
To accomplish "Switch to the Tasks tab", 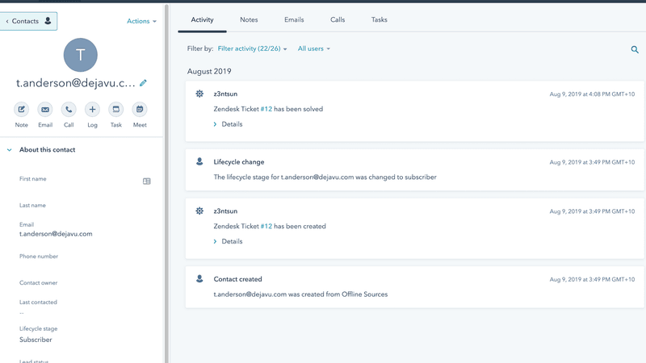I will point(379,19).
